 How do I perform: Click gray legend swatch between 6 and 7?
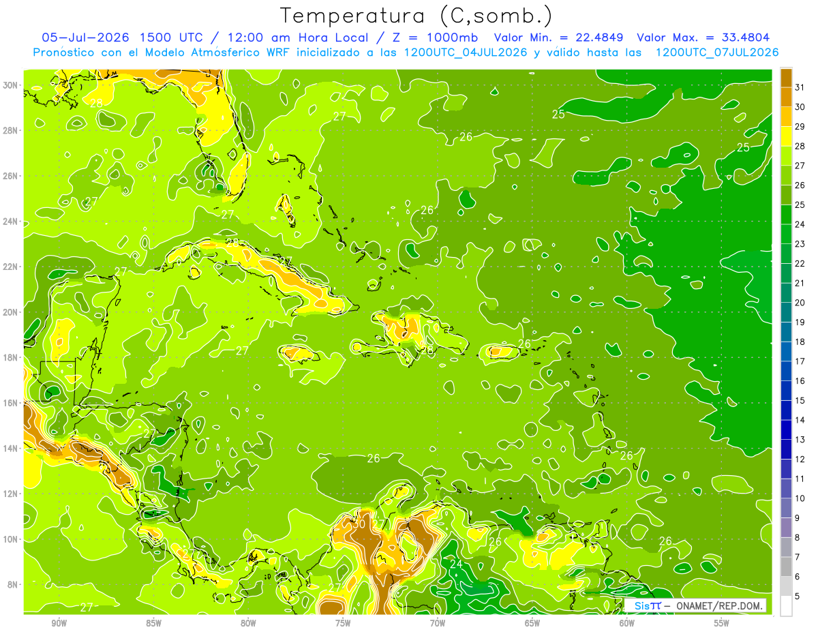pos(786,567)
